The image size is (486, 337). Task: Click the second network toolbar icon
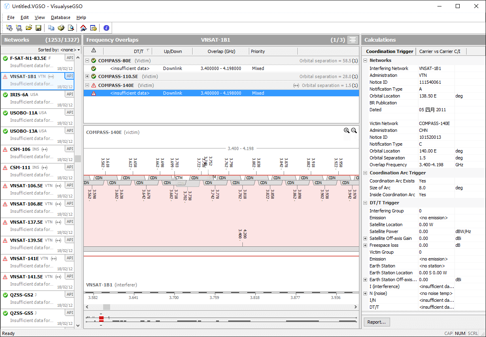[19, 28]
